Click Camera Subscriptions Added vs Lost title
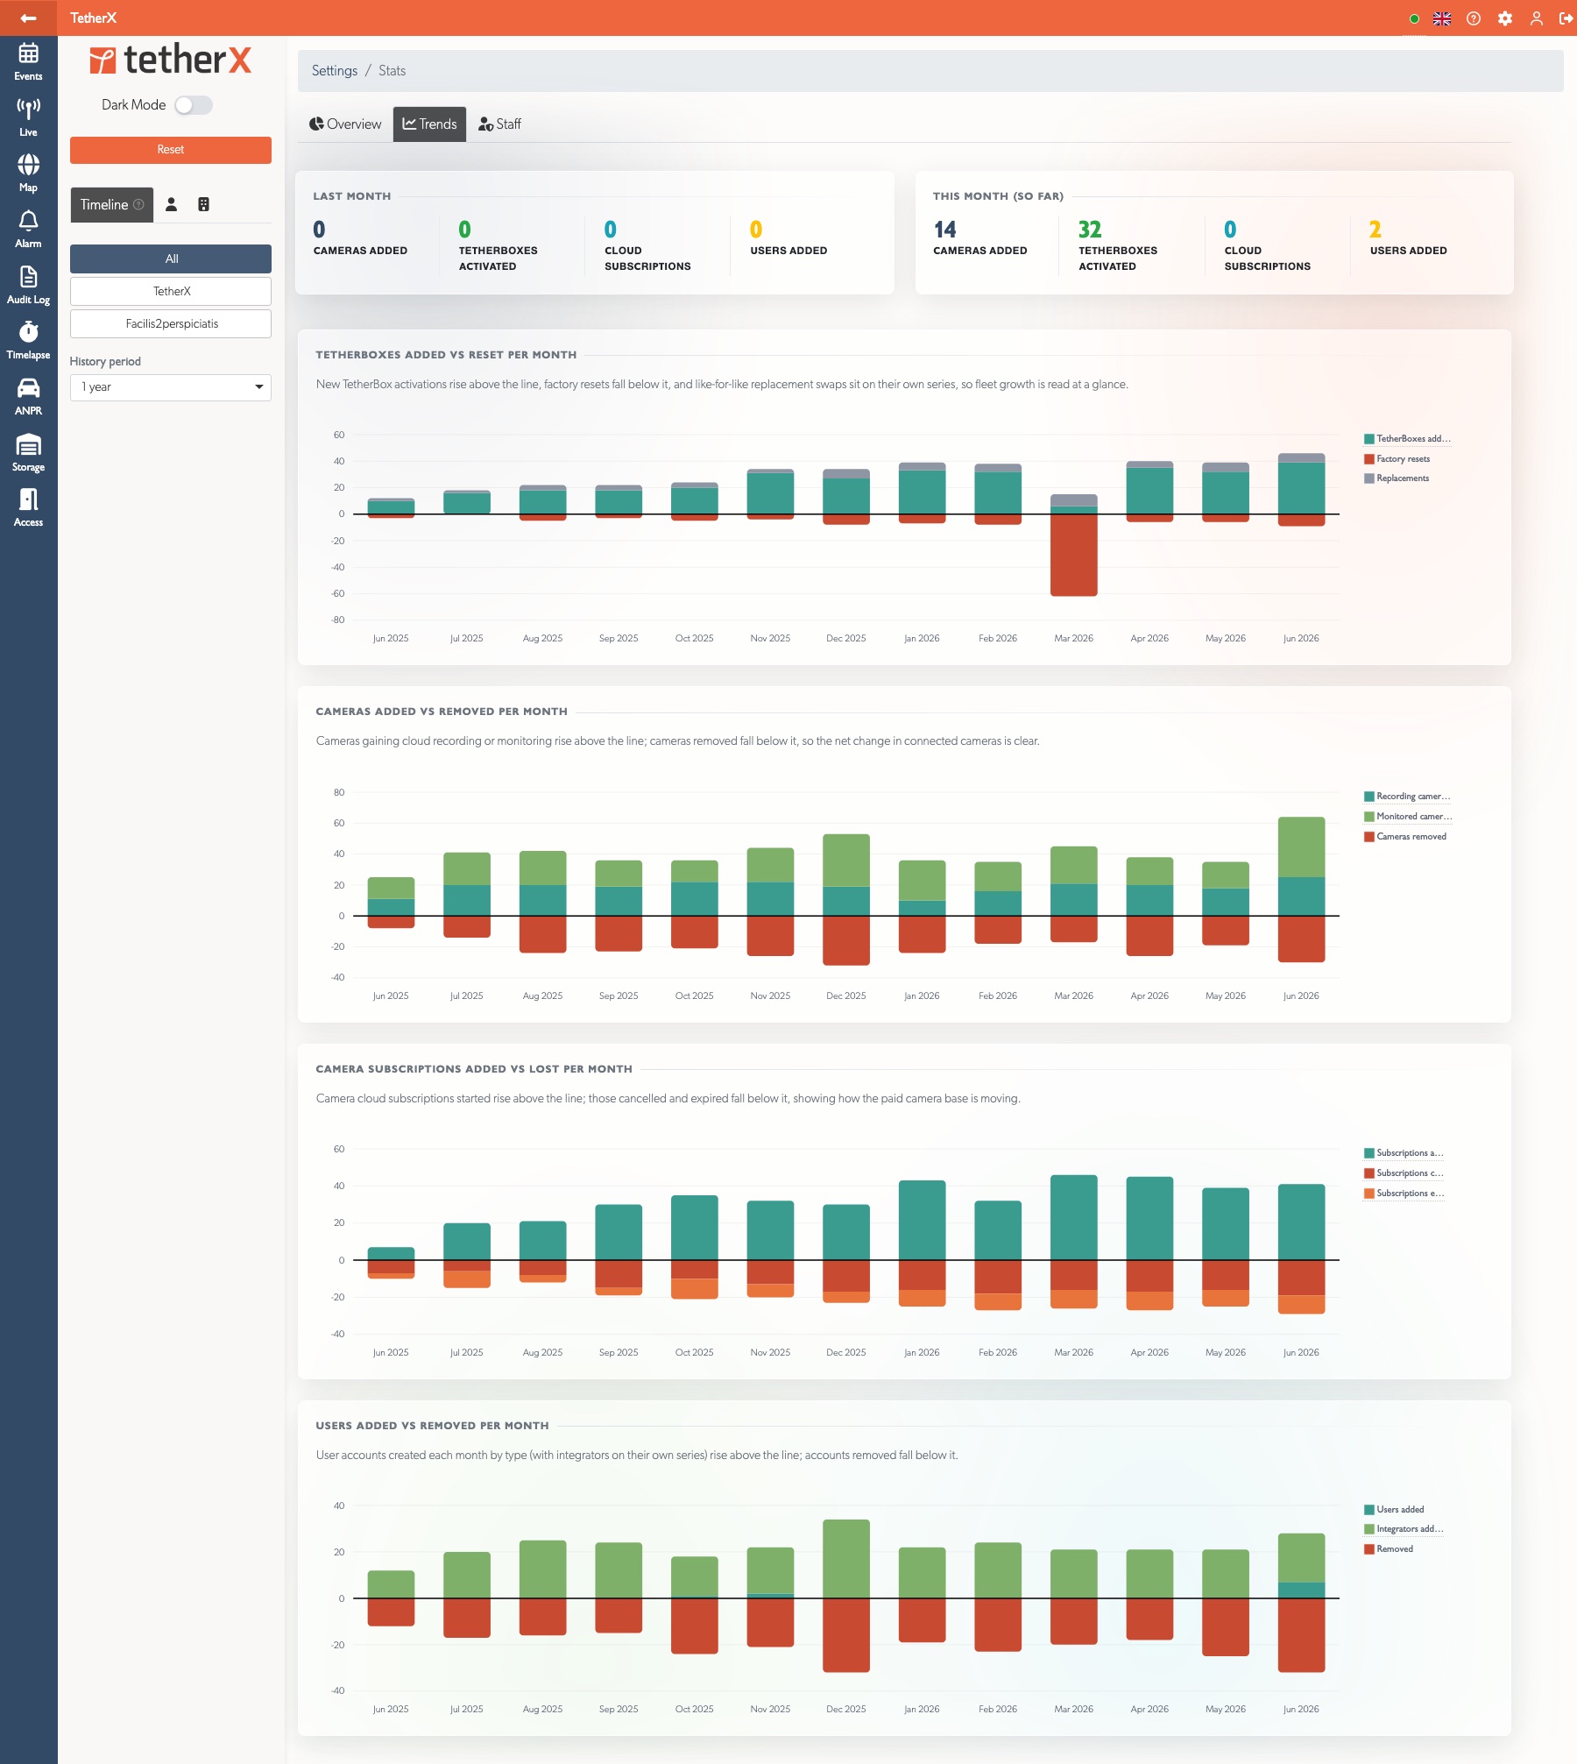The width and height of the screenshot is (1577, 1764). coord(474,1069)
